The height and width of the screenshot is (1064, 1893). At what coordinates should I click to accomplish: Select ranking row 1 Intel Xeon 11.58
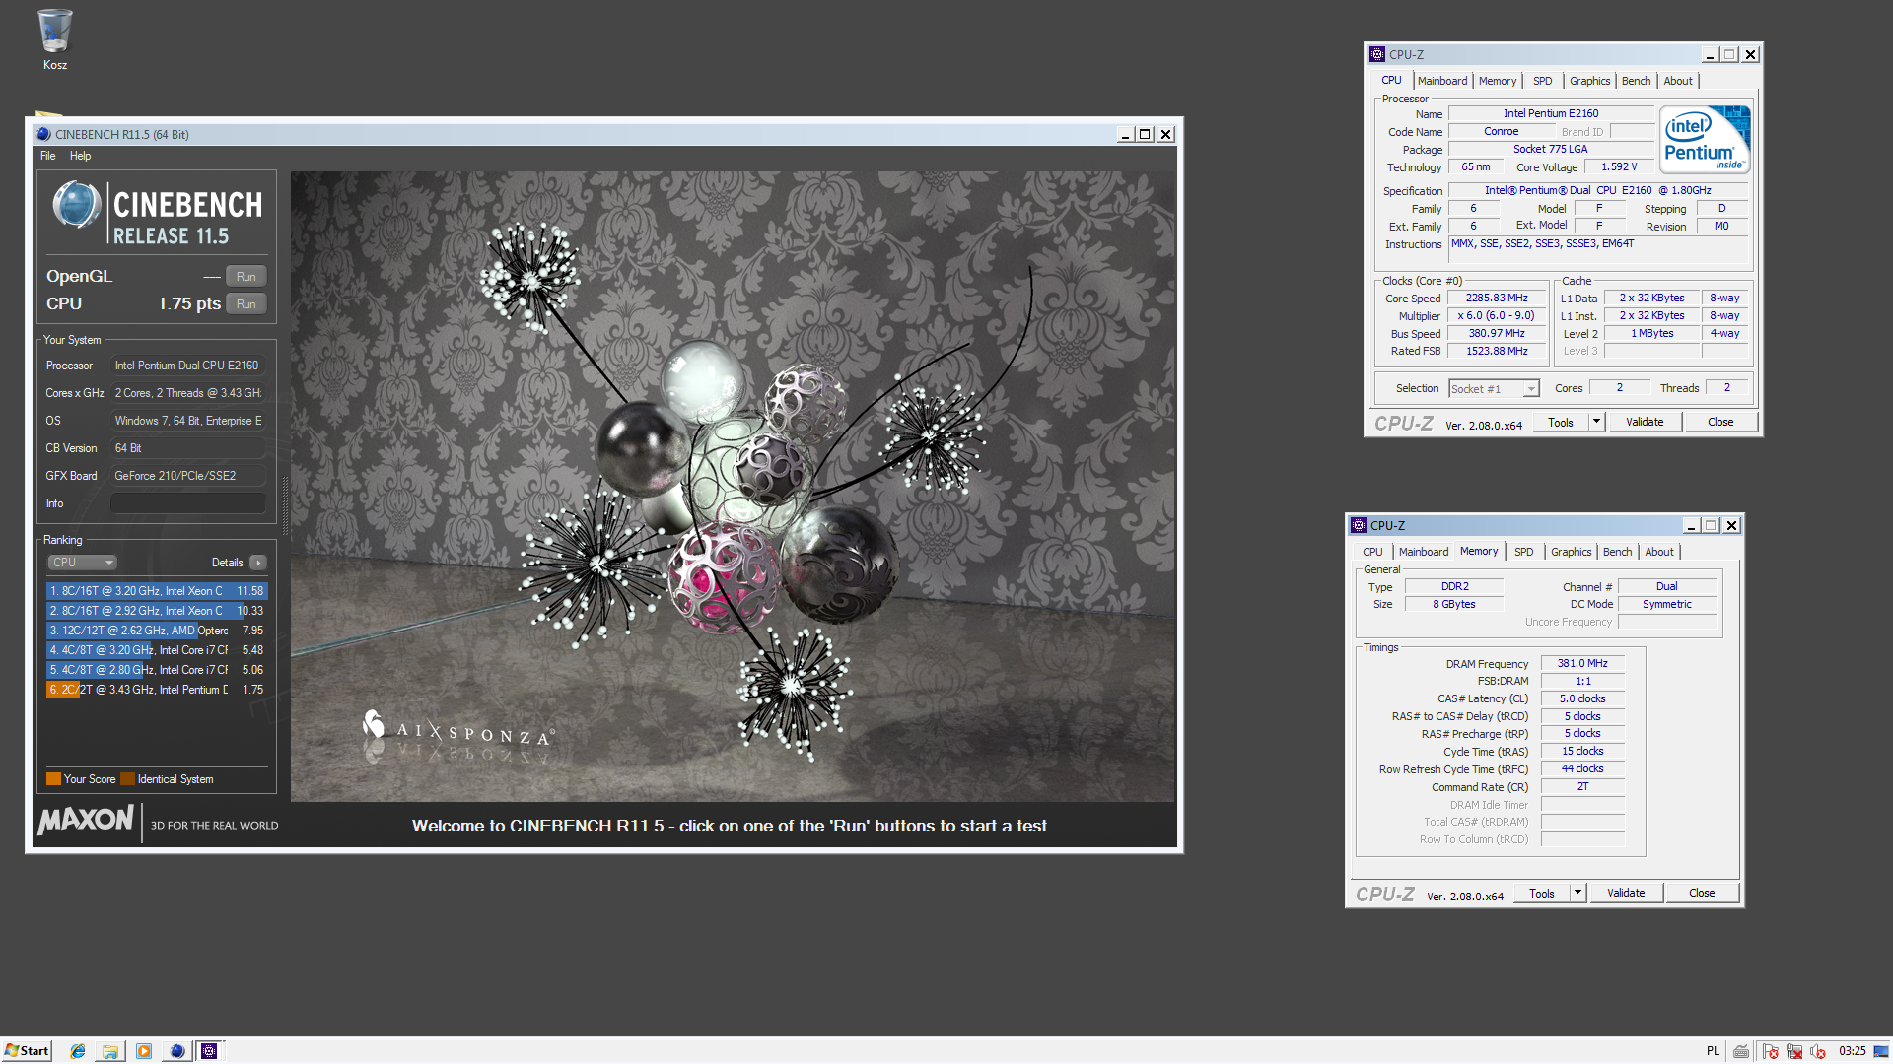(157, 591)
